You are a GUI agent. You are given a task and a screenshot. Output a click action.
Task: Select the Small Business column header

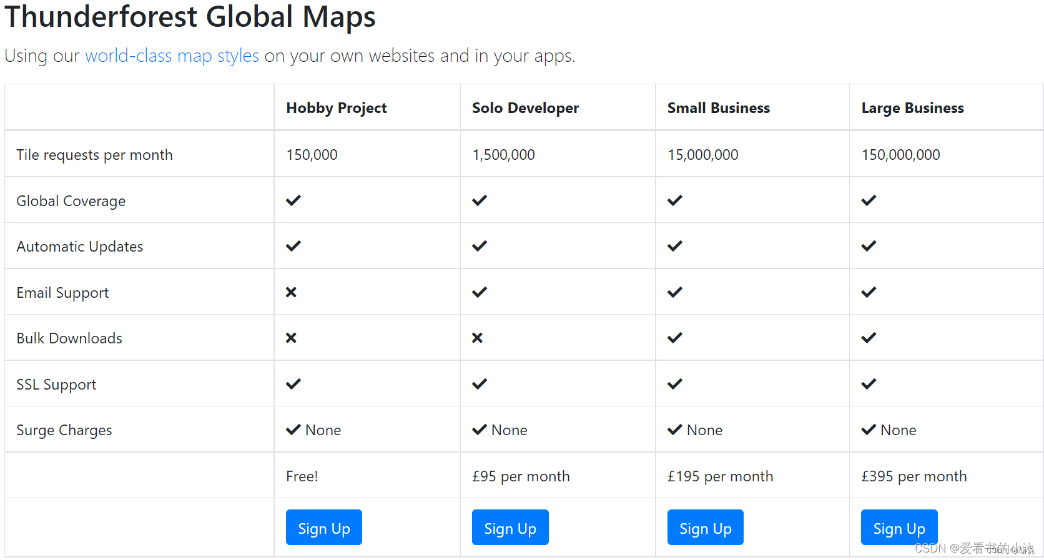pyautogui.click(x=719, y=108)
